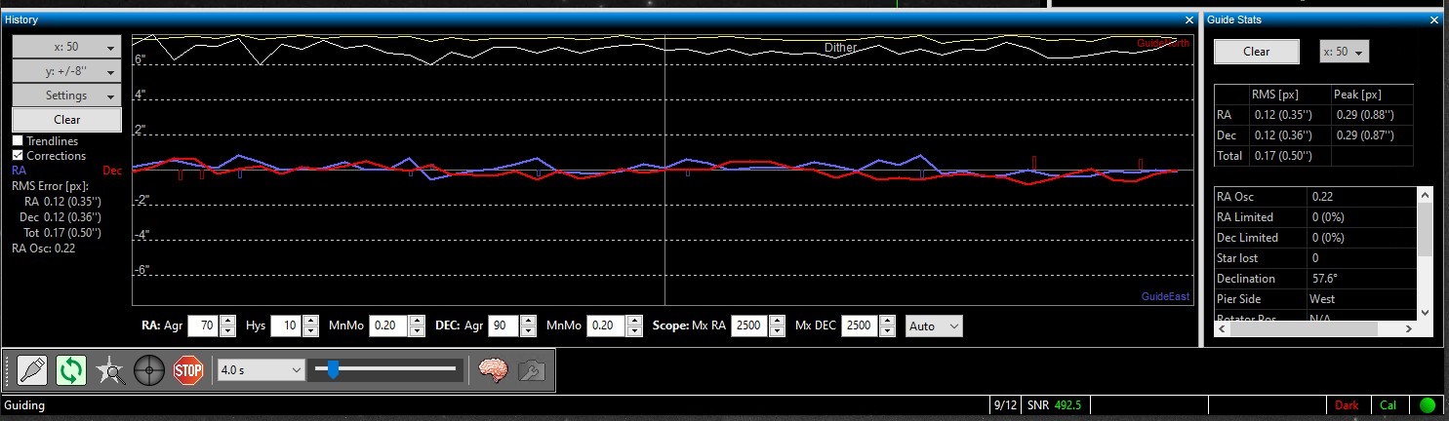The width and height of the screenshot is (1449, 421).
Task: Auto-select star with the magnifier star icon
Action: [110, 370]
